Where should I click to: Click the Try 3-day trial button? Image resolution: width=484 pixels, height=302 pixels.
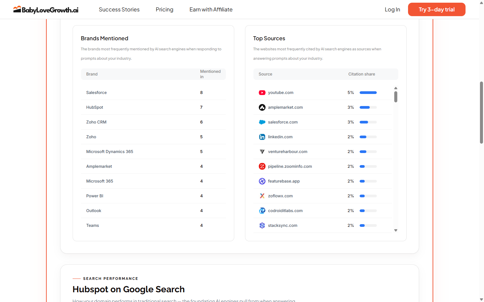[x=437, y=9]
